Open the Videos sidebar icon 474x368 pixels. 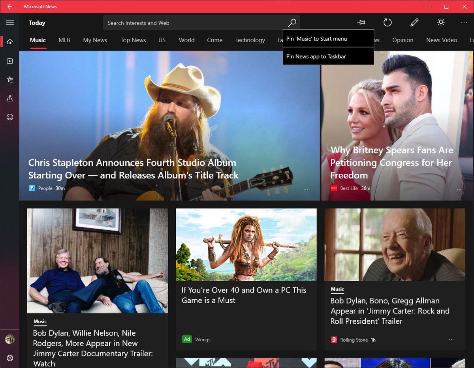pos(10,61)
